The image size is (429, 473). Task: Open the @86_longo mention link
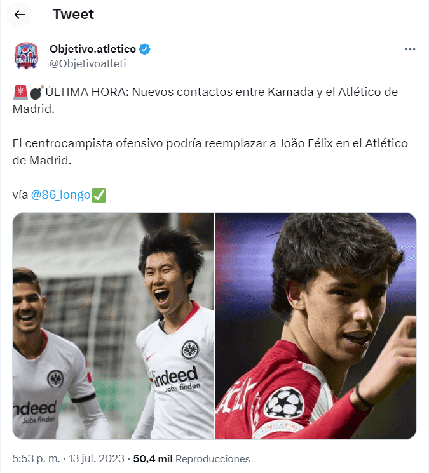pos(60,195)
